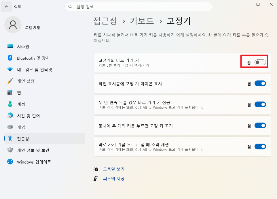Open 피드백 제공 feedback link
The height and width of the screenshot is (199, 277).
(x=114, y=178)
